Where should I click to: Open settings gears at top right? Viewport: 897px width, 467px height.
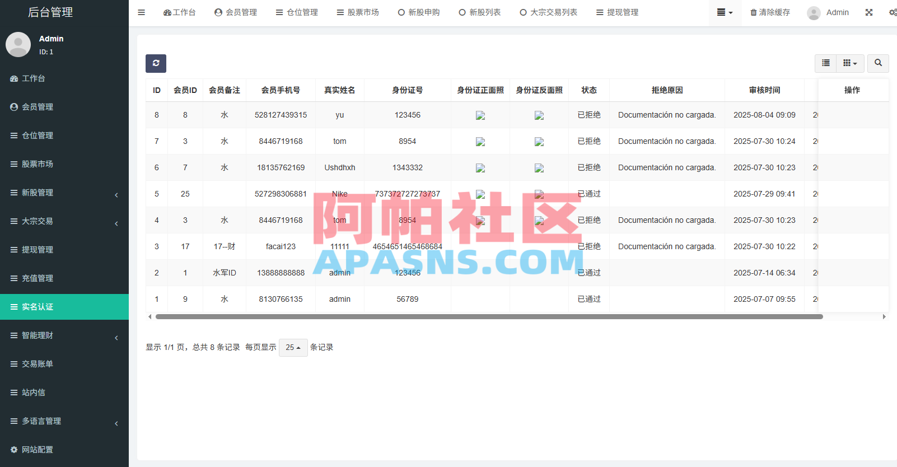[x=893, y=12]
